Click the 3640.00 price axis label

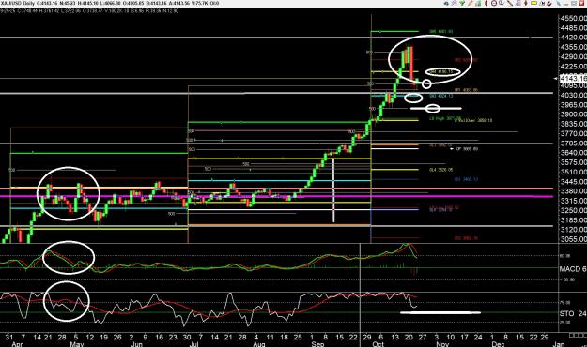[x=573, y=153]
